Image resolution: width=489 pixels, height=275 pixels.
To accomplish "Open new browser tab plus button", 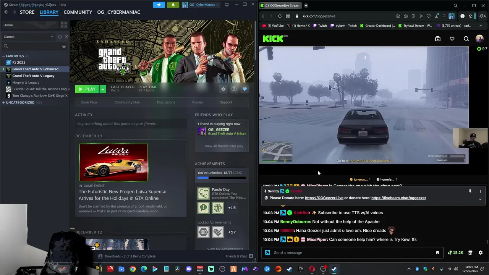I will pos(306,5).
